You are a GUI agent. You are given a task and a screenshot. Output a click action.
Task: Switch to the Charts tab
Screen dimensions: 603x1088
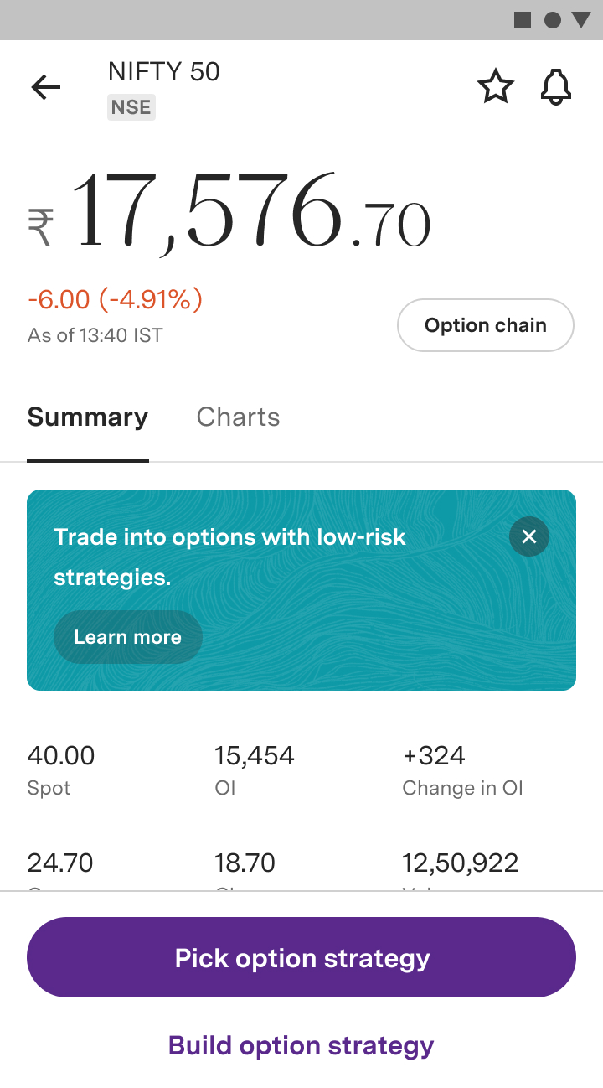[x=238, y=417]
